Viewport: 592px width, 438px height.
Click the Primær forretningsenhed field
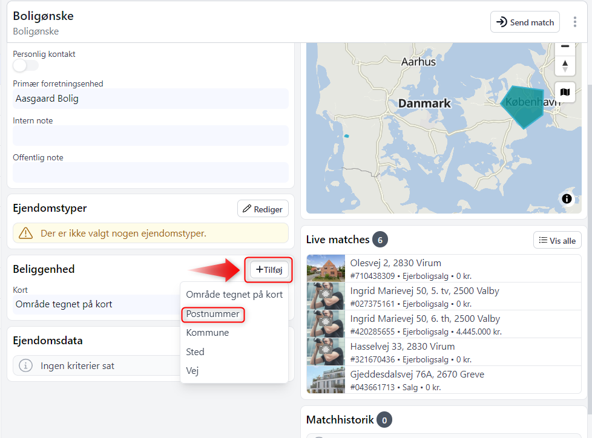[x=151, y=99]
